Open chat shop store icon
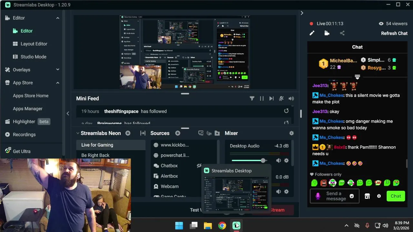The height and width of the screenshot is (232, 413). point(367,196)
